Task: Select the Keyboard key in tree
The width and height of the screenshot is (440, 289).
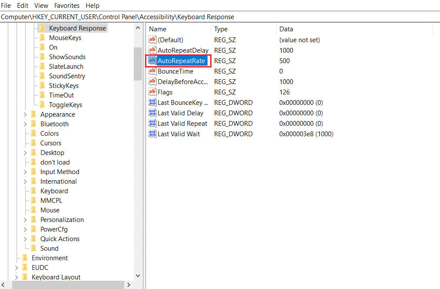Action: [54, 191]
